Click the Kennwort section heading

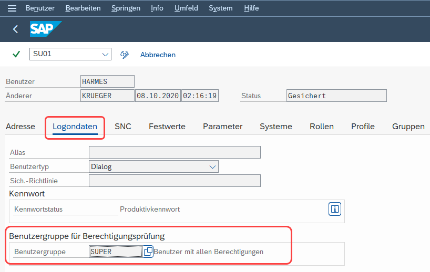[x=27, y=194]
